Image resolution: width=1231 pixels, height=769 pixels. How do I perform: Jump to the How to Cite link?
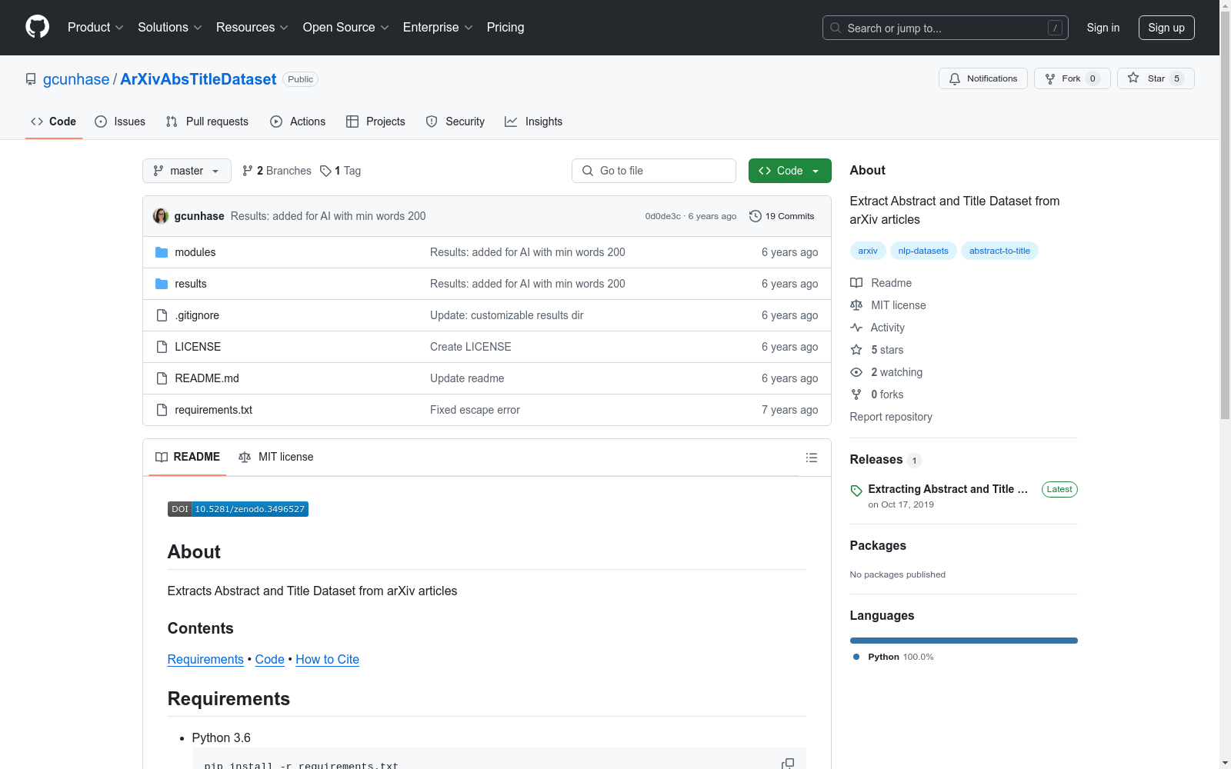327,659
